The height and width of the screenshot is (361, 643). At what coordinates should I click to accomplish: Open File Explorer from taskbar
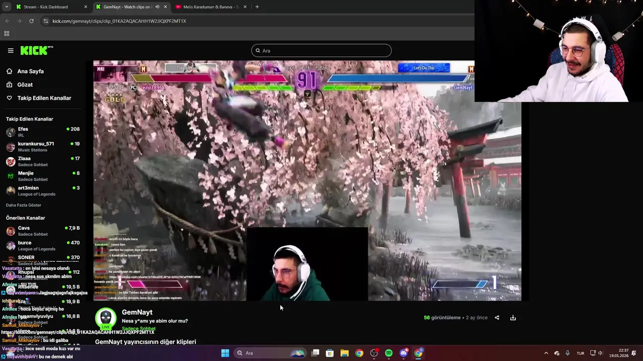point(345,353)
